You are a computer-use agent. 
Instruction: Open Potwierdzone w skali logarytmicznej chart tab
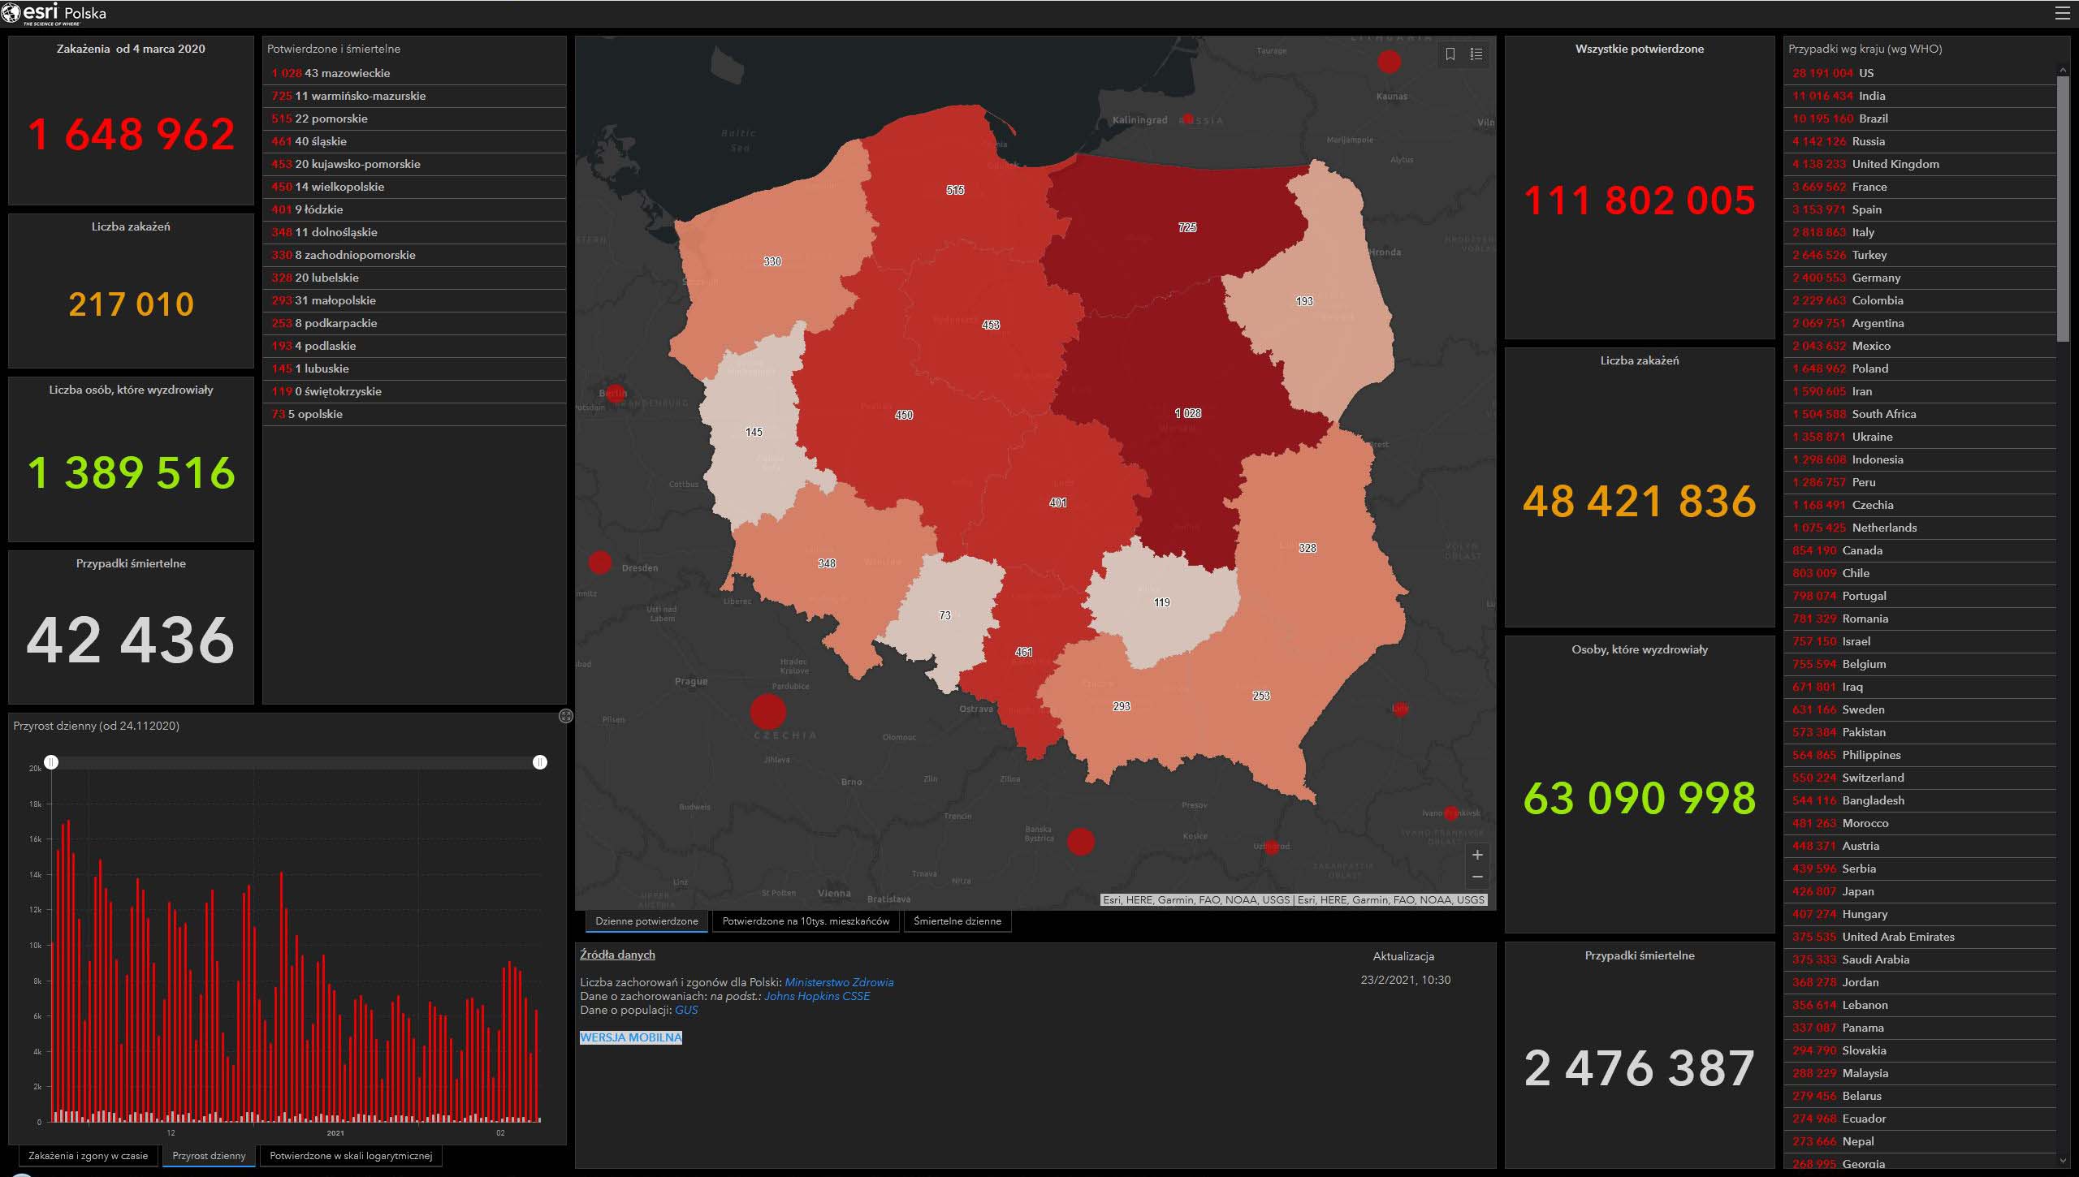pyautogui.click(x=351, y=1156)
